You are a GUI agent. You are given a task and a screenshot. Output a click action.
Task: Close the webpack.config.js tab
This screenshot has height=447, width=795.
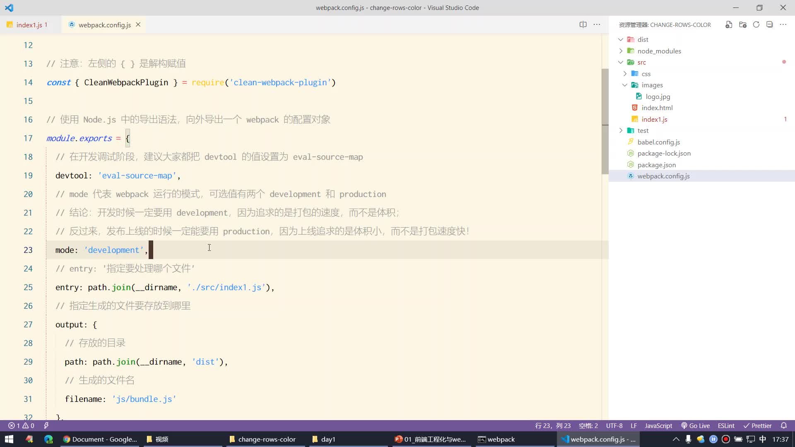138,24
